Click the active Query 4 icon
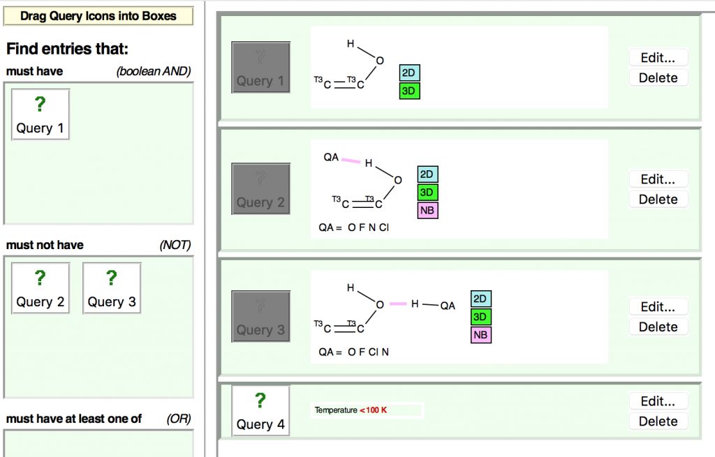Viewport: 715px width, 457px height. (260, 410)
